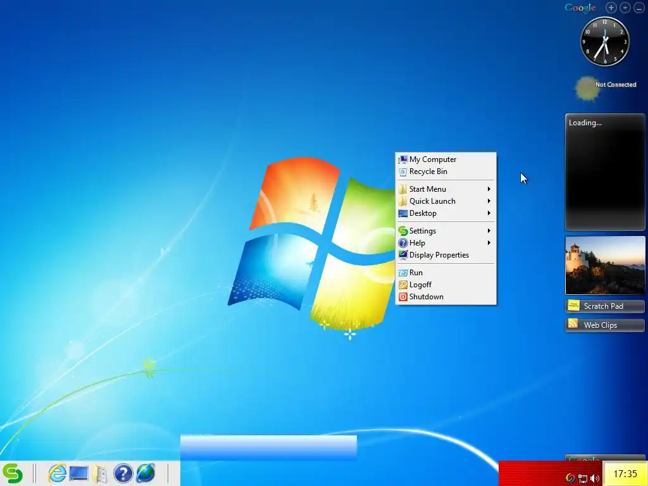The image size is (648, 486).
Task: Click the green Settings menu icon
Action: [x=403, y=231]
